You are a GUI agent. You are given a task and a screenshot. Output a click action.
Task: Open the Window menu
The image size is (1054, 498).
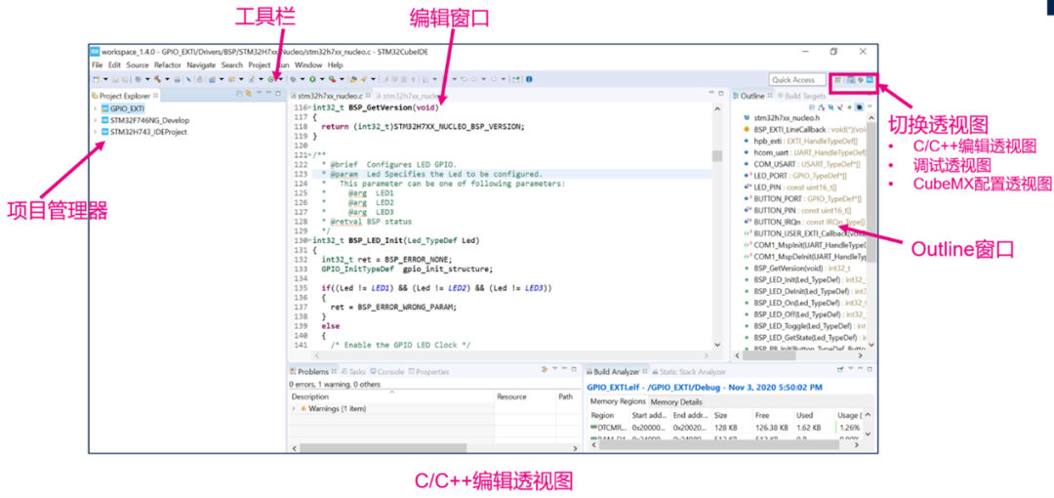(x=307, y=65)
